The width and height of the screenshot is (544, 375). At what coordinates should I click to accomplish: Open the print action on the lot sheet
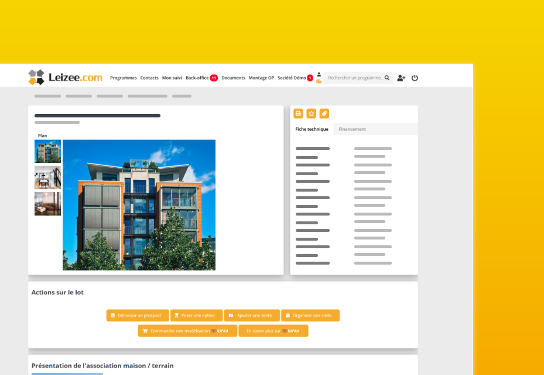[x=299, y=113]
